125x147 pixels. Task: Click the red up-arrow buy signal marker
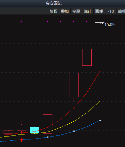[22, 140]
